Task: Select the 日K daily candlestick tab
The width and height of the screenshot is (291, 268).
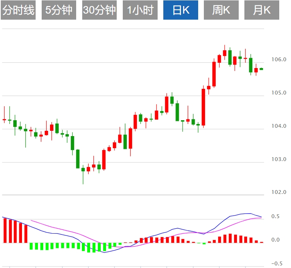Action: click(181, 10)
